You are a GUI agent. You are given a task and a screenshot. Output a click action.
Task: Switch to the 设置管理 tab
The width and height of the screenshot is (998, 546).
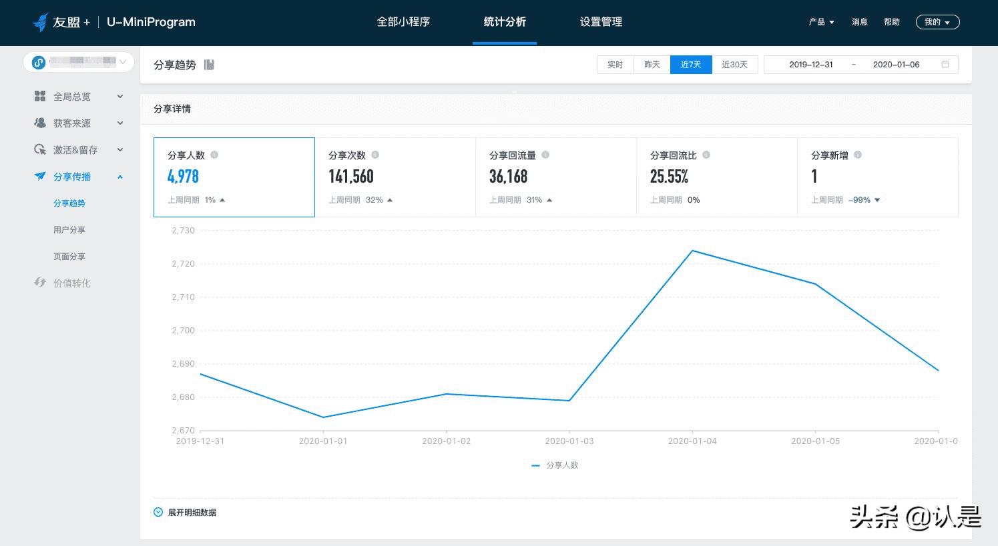(600, 21)
